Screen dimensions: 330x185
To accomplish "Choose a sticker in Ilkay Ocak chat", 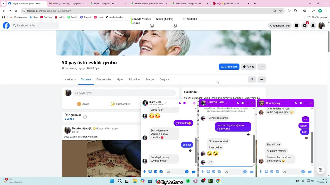I will pos(155,172).
